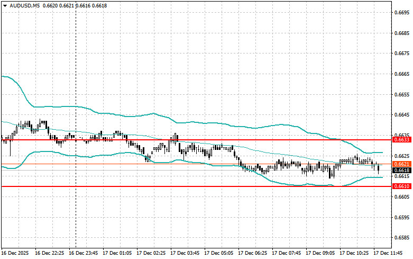Screen dimensions: 413x259
Task: Select the black 0.6618 current price label
Action: click(402, 171)
